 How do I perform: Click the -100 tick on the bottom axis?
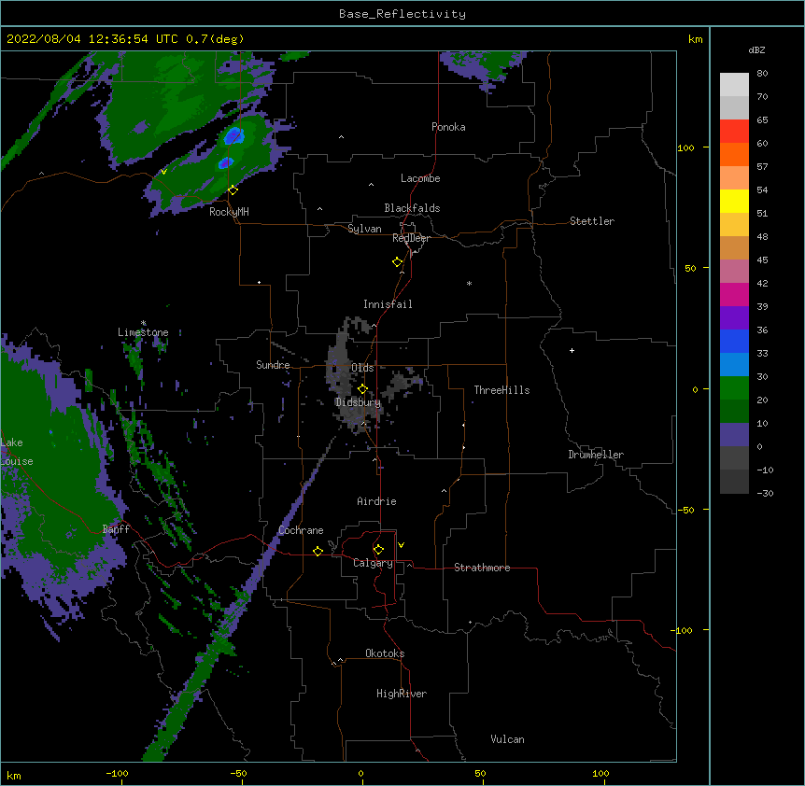coord(117,774)
